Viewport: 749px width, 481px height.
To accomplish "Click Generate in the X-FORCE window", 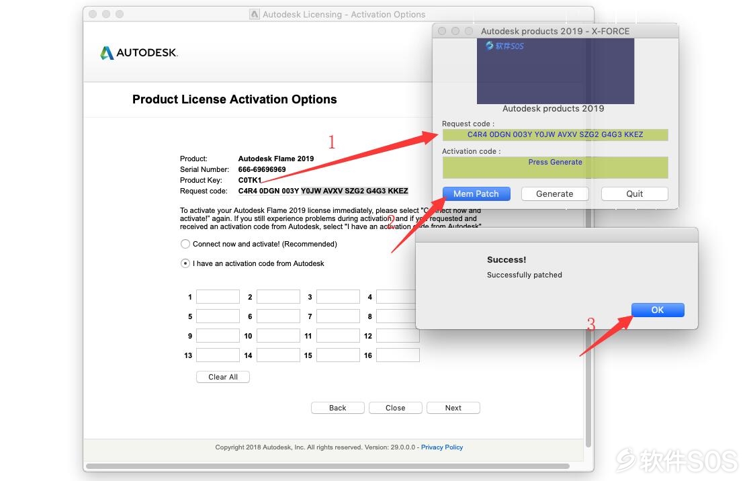I will (555, 193).
